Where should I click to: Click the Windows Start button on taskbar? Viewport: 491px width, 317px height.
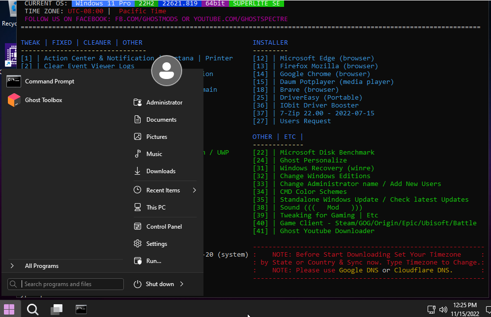9,309
